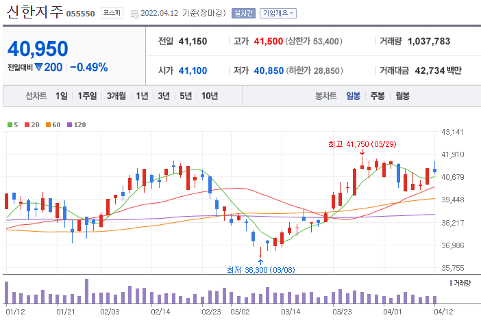Screen dimensions: 481x324
Task: Click the purple 거래량 legend marker
Action: pyautogui.click(x=452, y=283)
